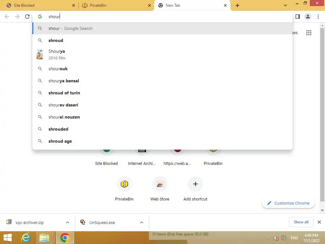Open the top-row PrivateBin shortcut label
Viewport: 325px width, 244px height.
[213, 164]
